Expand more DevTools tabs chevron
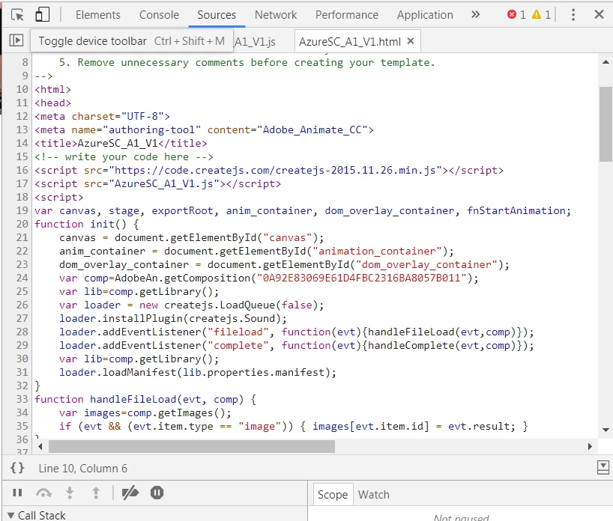The height and width of the screenshot is (521, 613). coord(475,15)
